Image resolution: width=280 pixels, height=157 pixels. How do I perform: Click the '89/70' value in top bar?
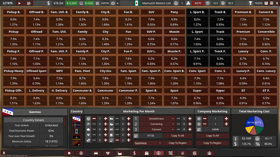coord(198,3)
